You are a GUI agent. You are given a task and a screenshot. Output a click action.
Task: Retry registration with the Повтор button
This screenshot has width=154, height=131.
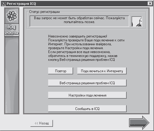coord(60,71)
